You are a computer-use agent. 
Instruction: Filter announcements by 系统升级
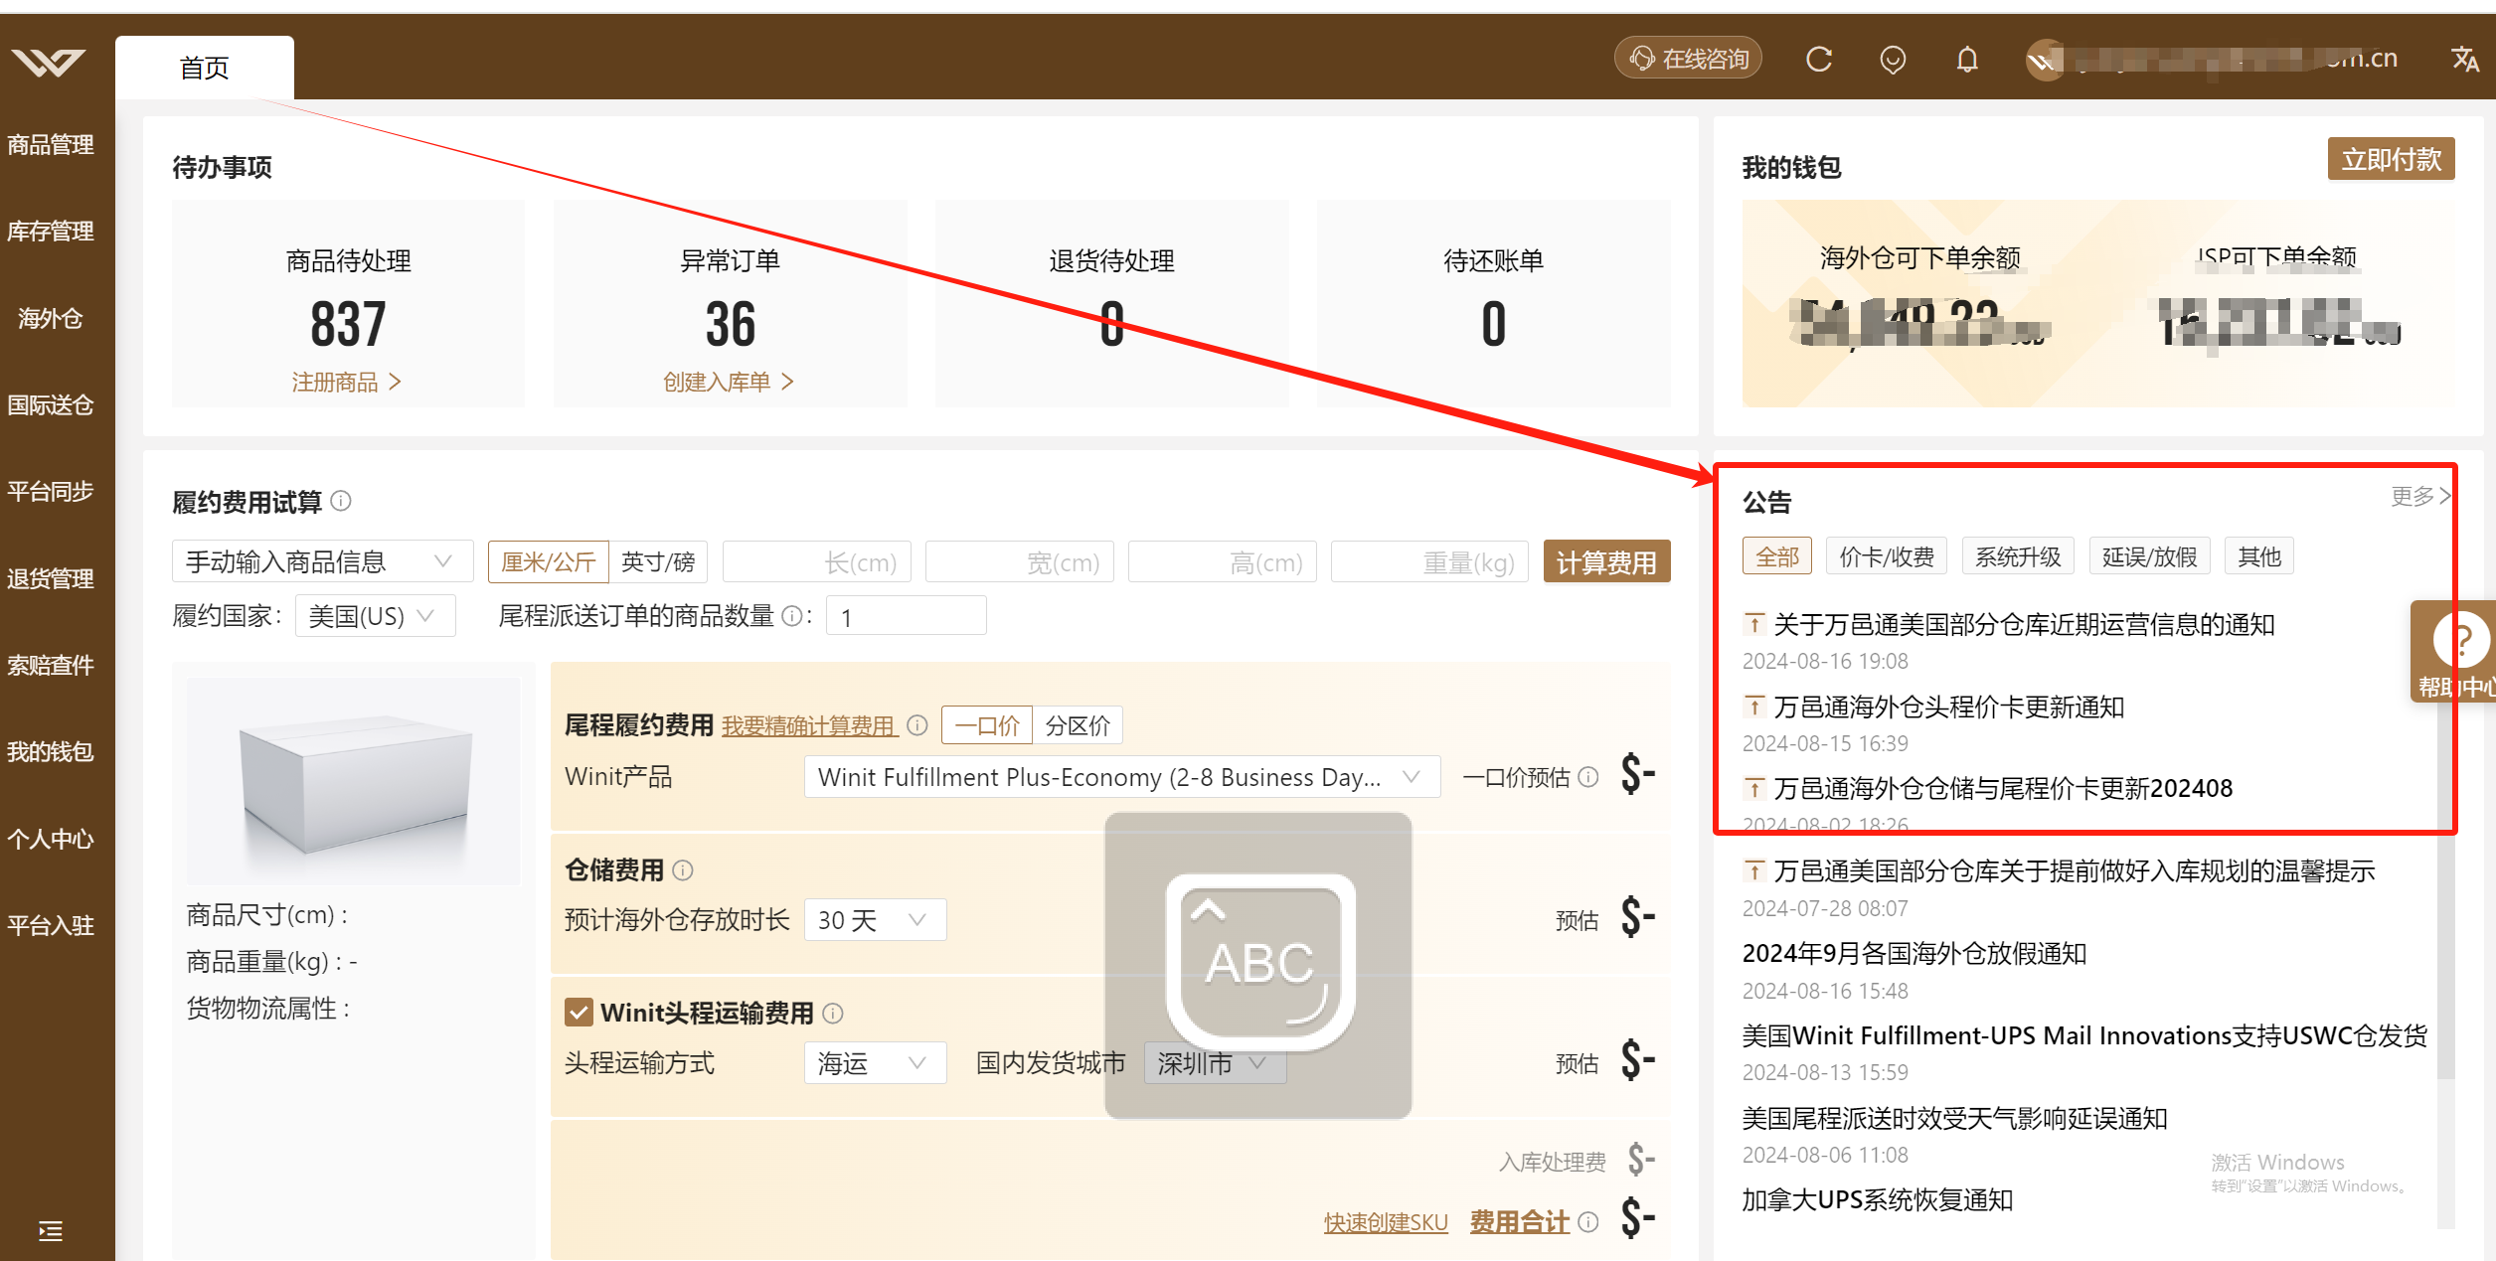point(2018,556)
